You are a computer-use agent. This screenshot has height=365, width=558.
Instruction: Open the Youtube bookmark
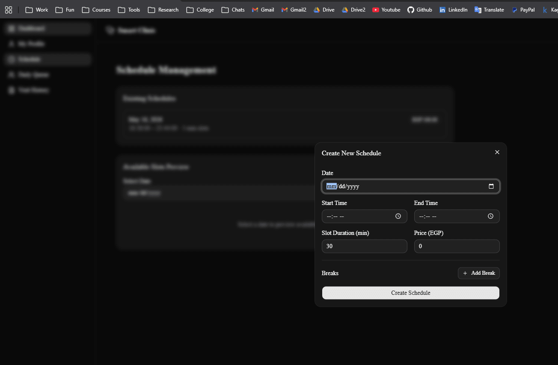pyautogui.click(x=386, y=10)
